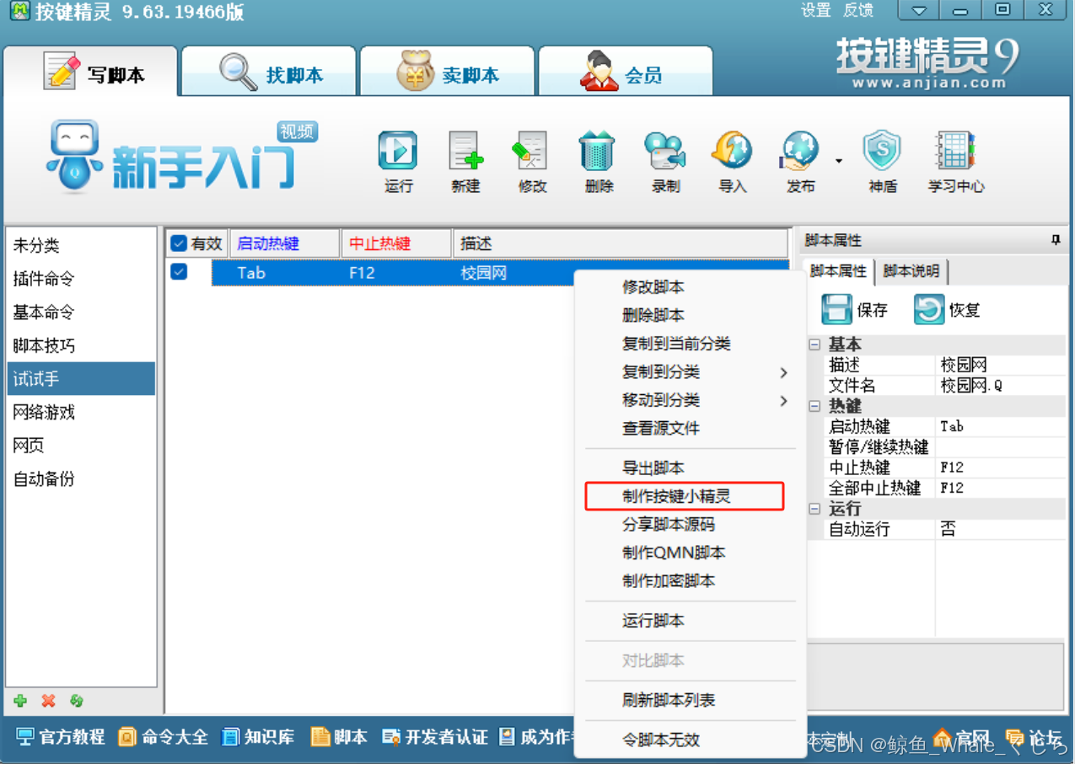Open 设置 in the title bar
Viewport: 1075px width, 764px height.
(816, 10)
